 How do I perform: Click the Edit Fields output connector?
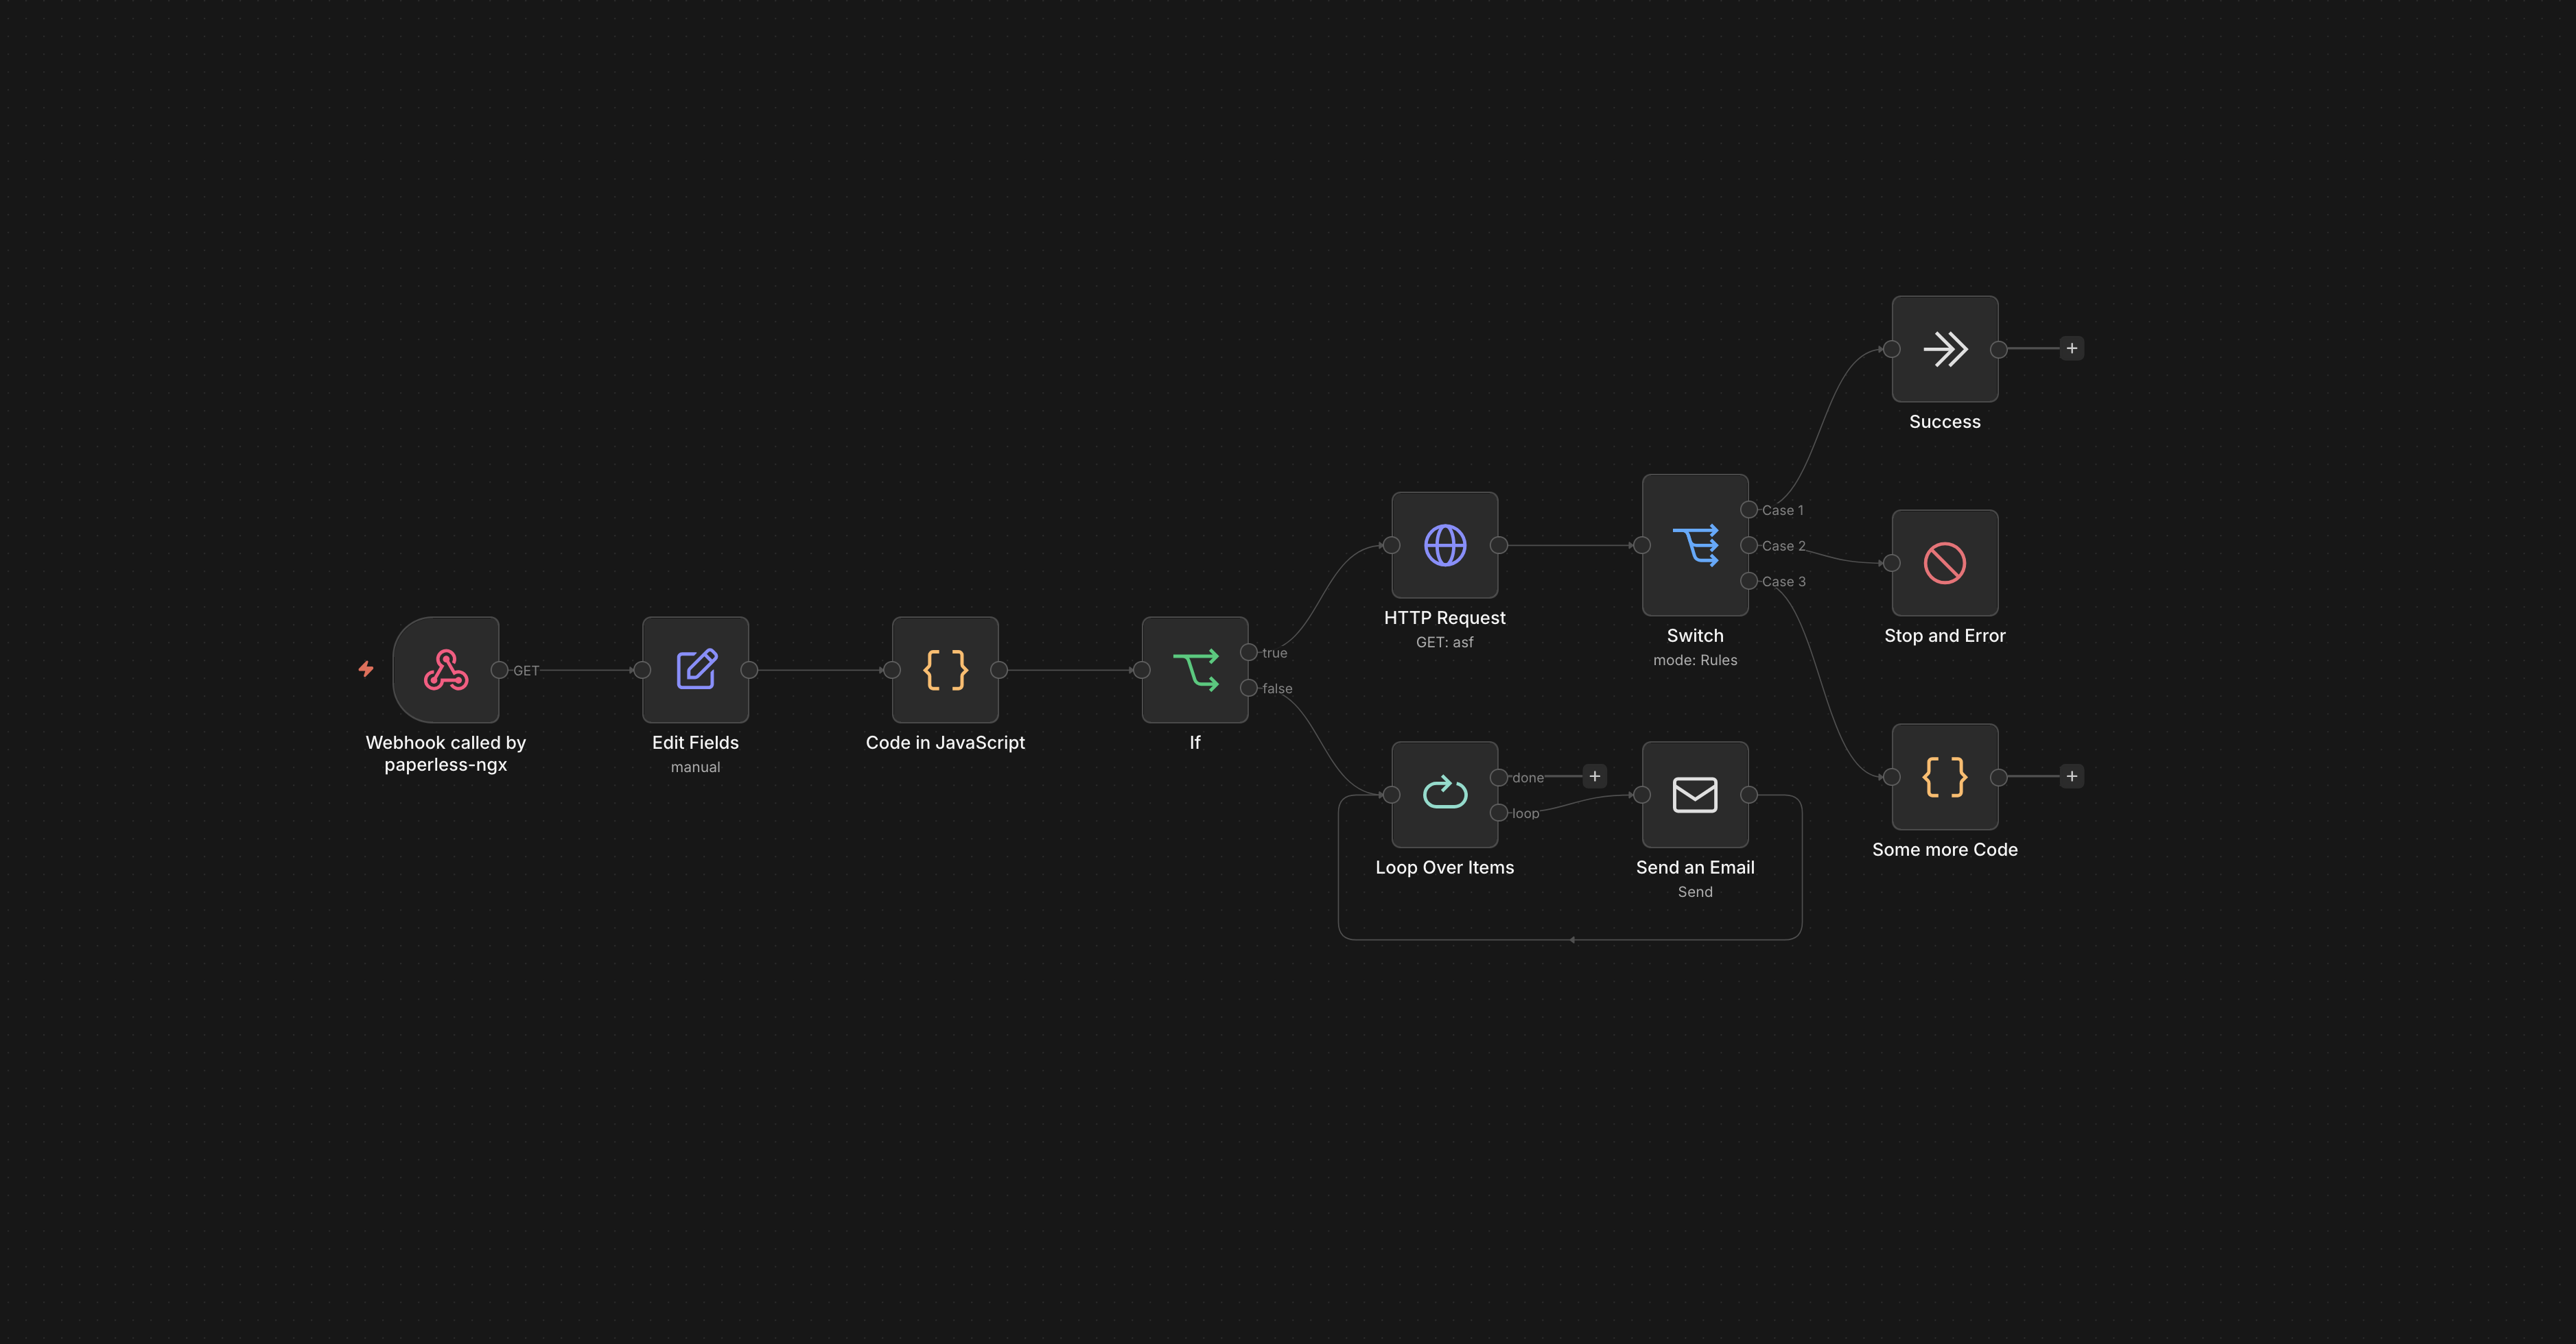pos(749,669)
